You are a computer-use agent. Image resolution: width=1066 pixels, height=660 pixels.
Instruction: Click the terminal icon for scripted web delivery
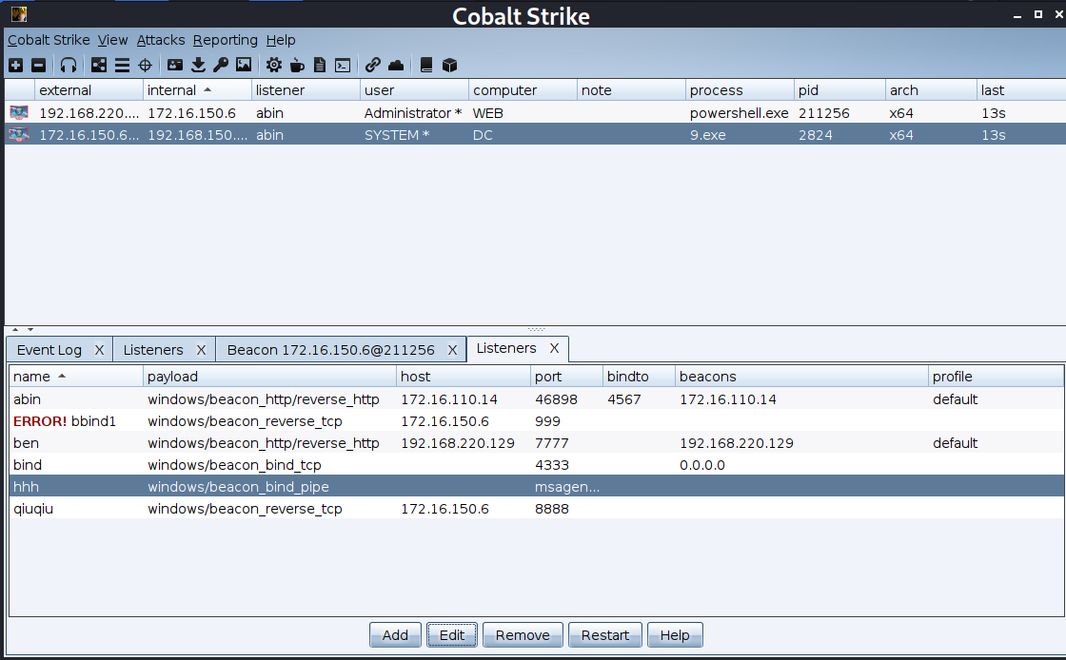click(343, 66)
